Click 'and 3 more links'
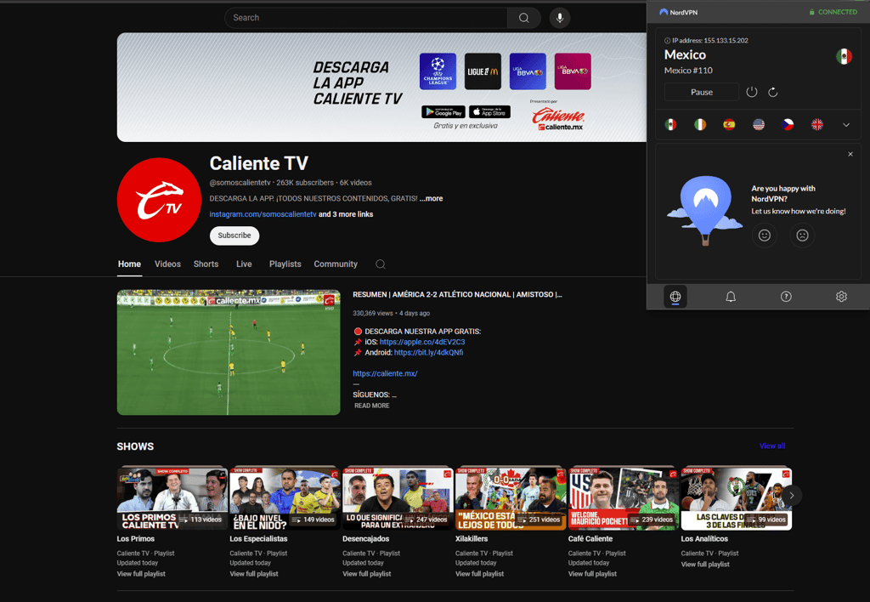870x602 pixels. pyautogui.click(x=346, y=214)
